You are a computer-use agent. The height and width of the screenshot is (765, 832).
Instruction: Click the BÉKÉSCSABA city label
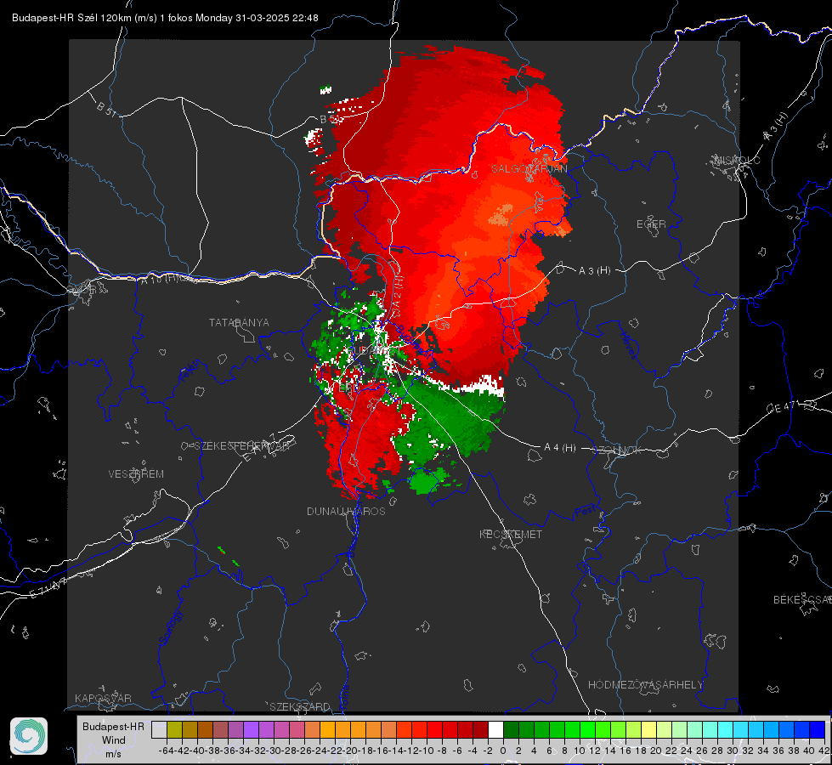(802, 600)
